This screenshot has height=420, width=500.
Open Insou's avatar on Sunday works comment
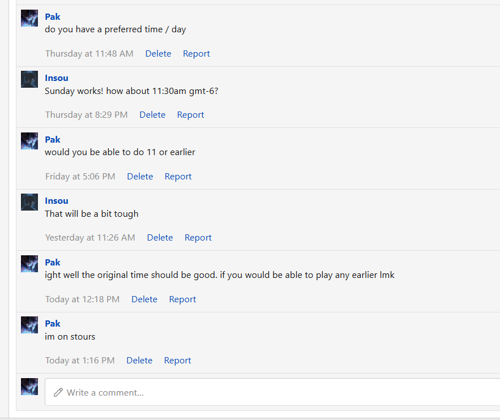tap(29, 79)
